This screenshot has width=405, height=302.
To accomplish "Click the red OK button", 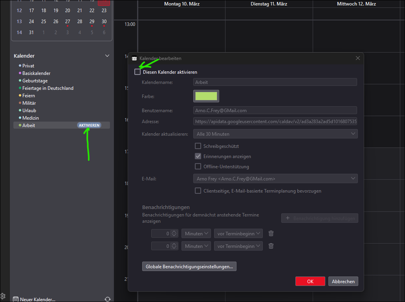I will click(x=310, y=281).
